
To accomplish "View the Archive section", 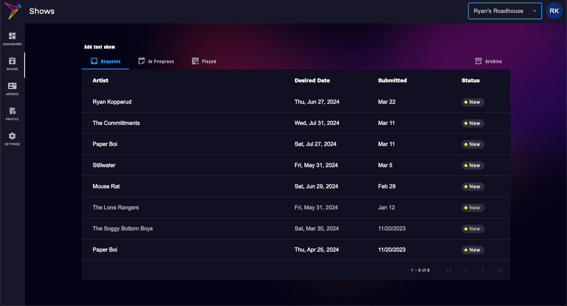I will tap(489, 61).
